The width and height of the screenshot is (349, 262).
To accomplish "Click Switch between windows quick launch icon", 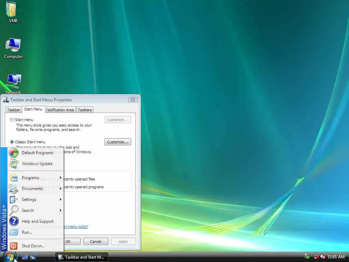I will pyautogui.click(x=33, y=257).
